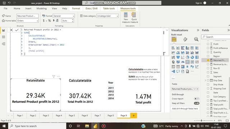This screenshot has width=230, height=129.
Task: Toggle the Cross-report switch
Action: click(x=197, y=99)
